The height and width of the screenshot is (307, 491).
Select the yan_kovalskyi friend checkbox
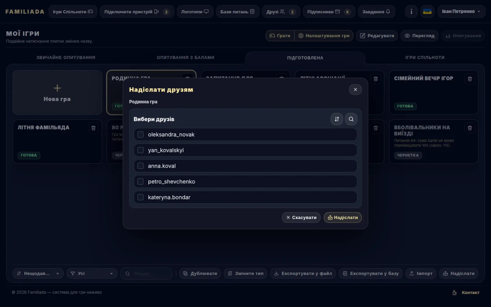tap(141, 150)
